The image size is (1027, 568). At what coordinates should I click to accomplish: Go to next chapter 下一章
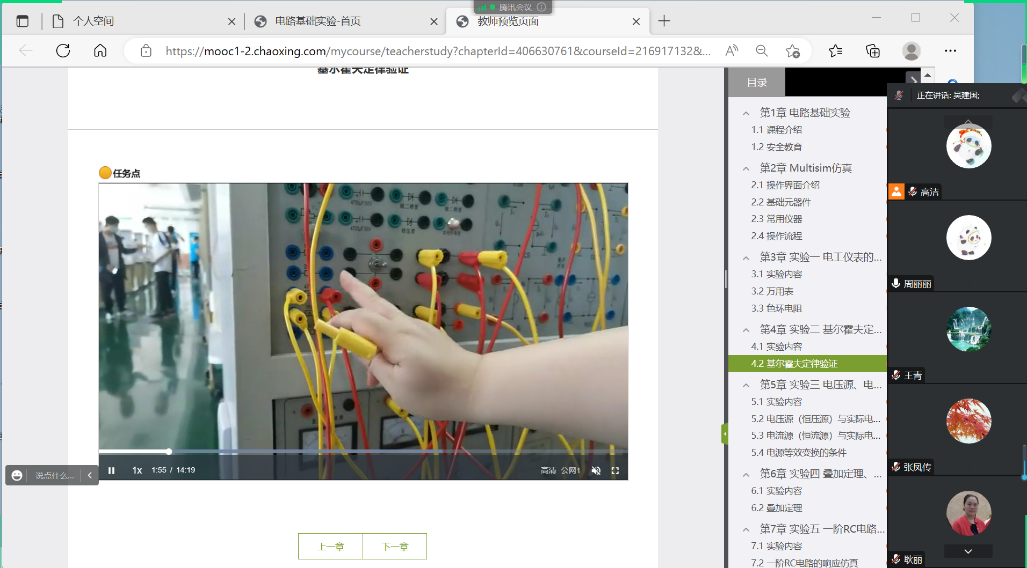[x=395, y=547]
